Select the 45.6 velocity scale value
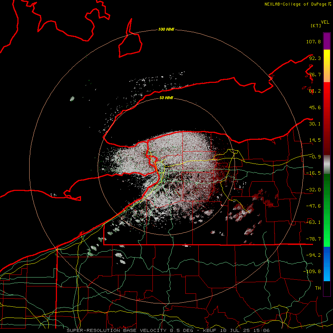333x333 pixels. click(x=315, y=107)
